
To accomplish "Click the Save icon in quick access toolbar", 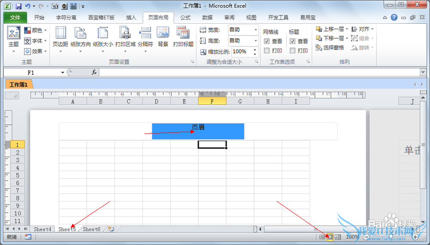I will click(x=18, y=6).
